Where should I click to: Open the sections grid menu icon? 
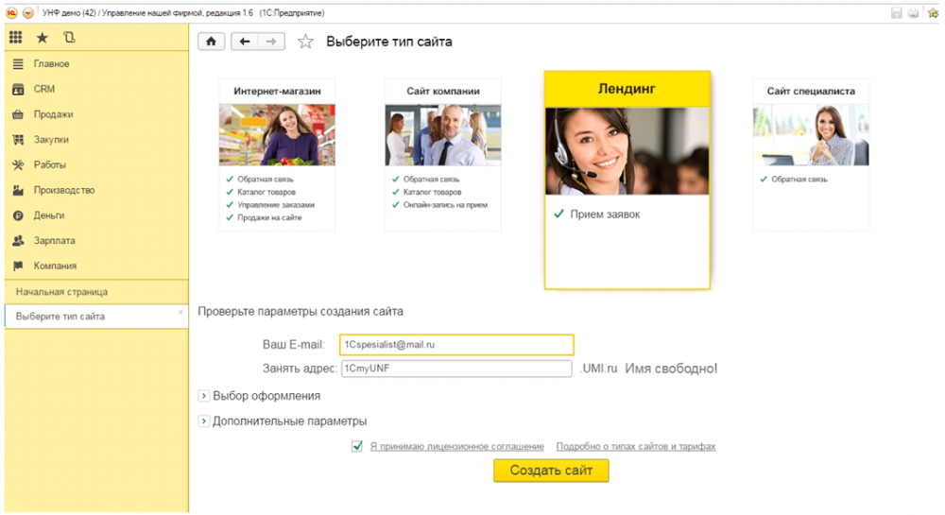pos(16,38)
